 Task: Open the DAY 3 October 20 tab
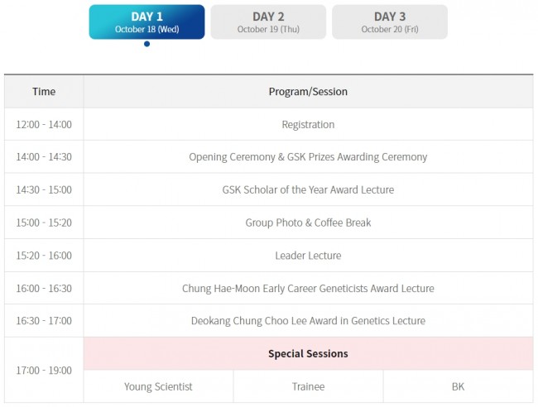390,22
